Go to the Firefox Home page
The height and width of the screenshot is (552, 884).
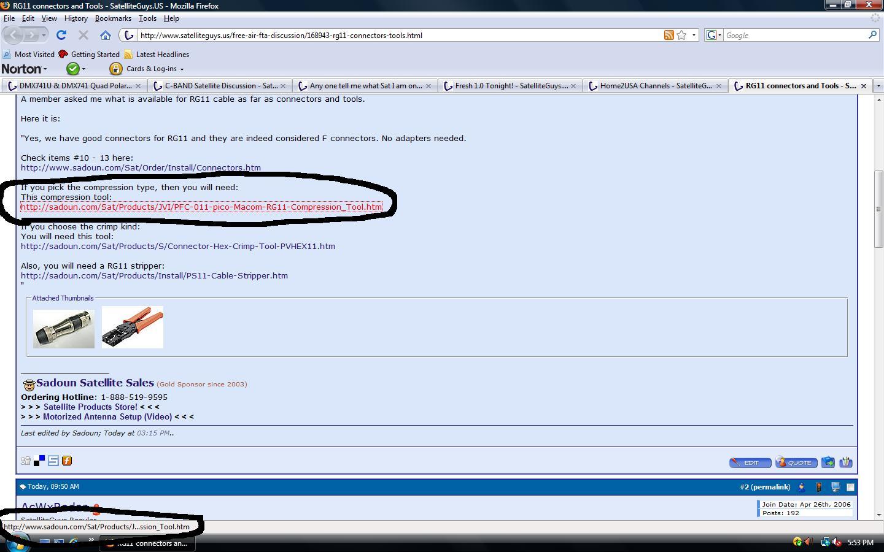coord(106,35)
